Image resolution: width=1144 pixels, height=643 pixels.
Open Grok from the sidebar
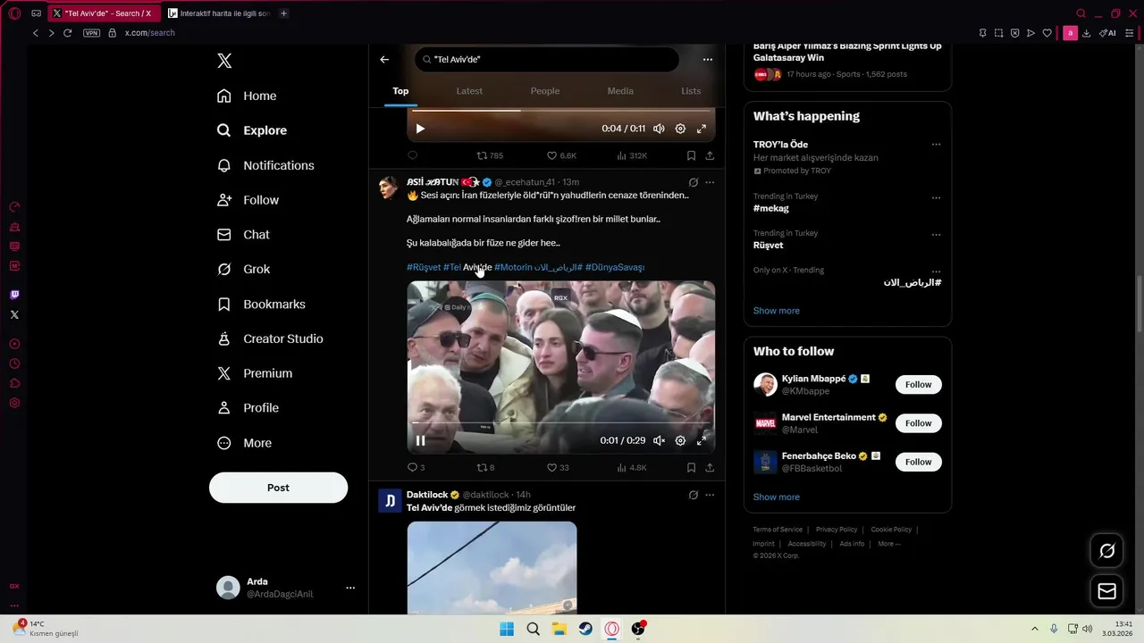[x=244, y=269]
